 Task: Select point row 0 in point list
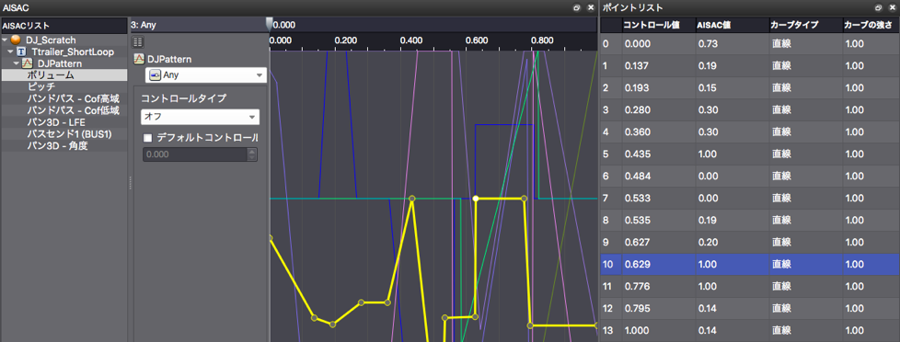pyautogui.click(x=750, y=43)
